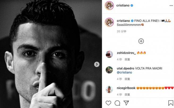Open utal.dpedro profile avatar
This screenshot has height=108, width=174.
coord(109,70)
